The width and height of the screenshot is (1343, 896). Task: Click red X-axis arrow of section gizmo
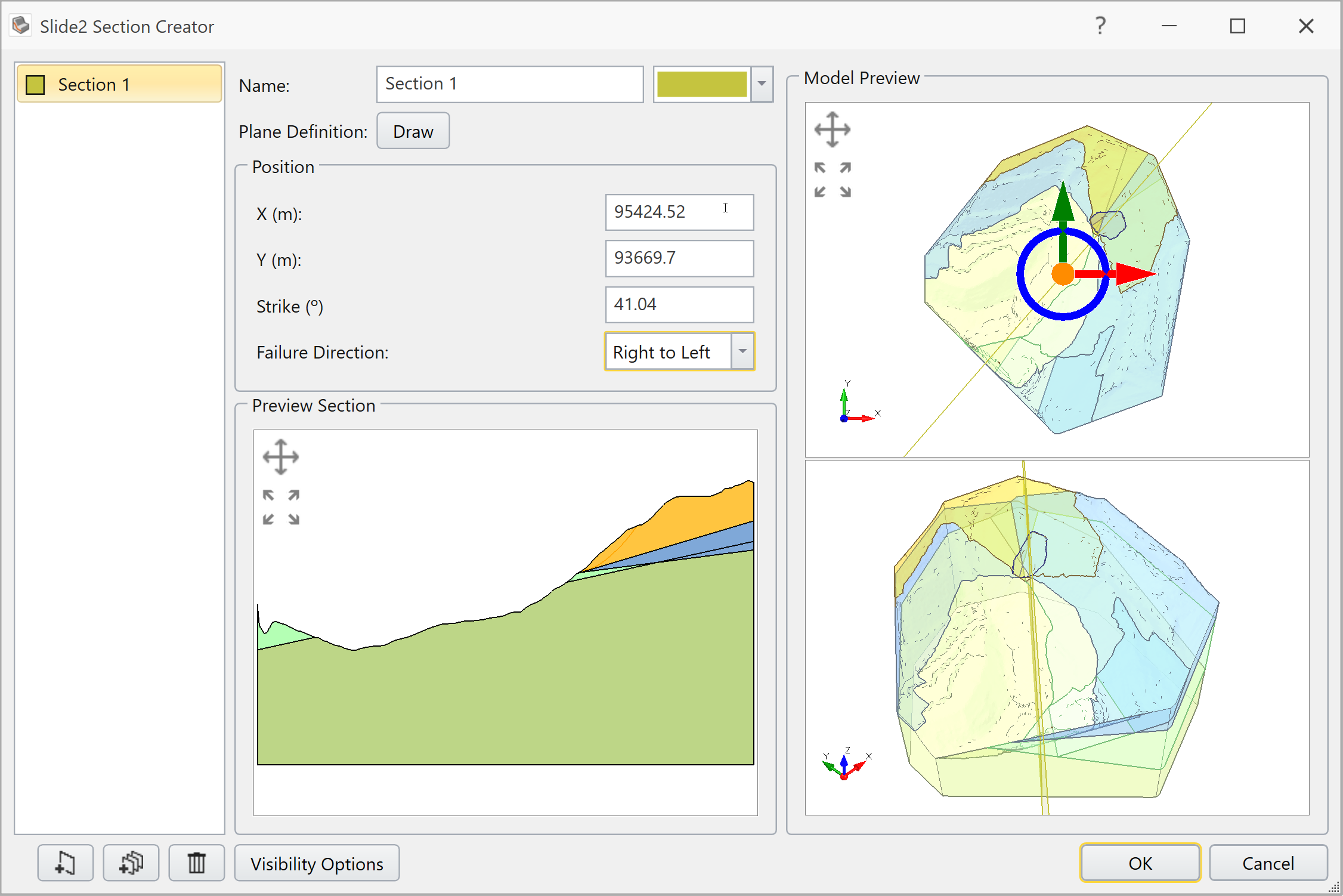pyautogui.click(x=1135, y=274)
